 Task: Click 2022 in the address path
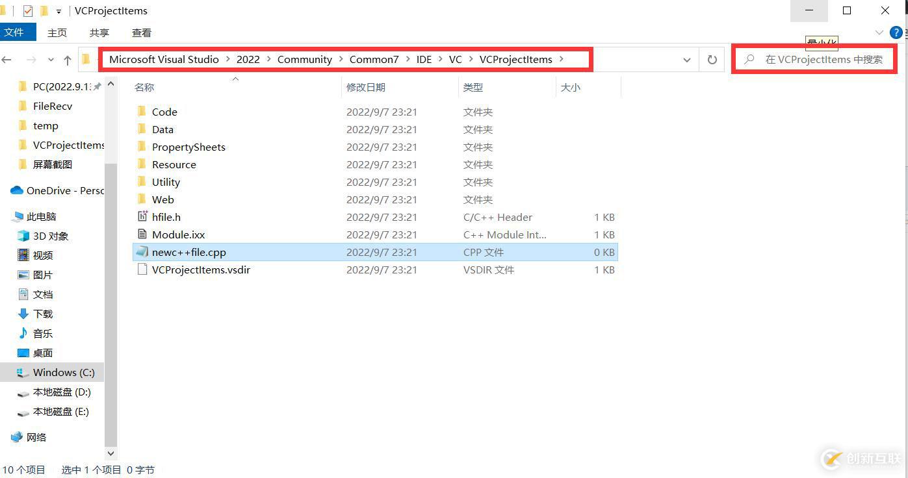point(248,59)
